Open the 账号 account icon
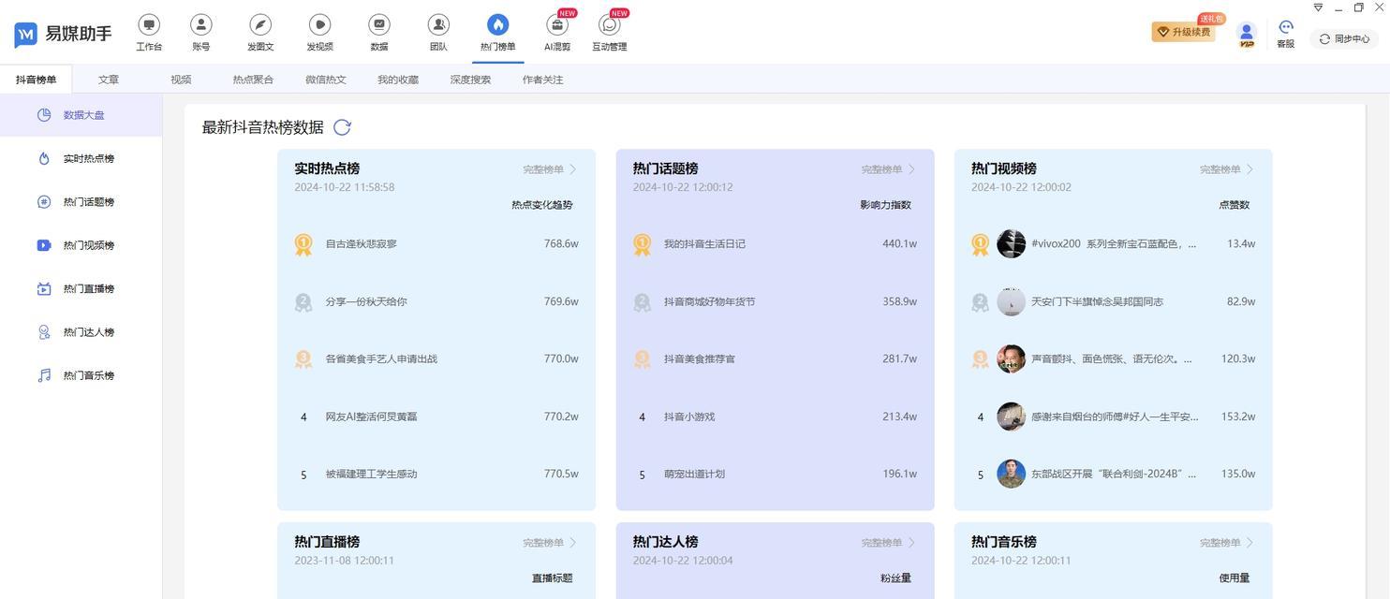Viewport: 1390px width, 599px height. [200, 25]
